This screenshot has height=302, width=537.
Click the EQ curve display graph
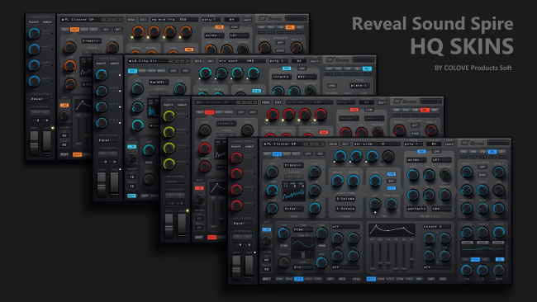point(483,250)
